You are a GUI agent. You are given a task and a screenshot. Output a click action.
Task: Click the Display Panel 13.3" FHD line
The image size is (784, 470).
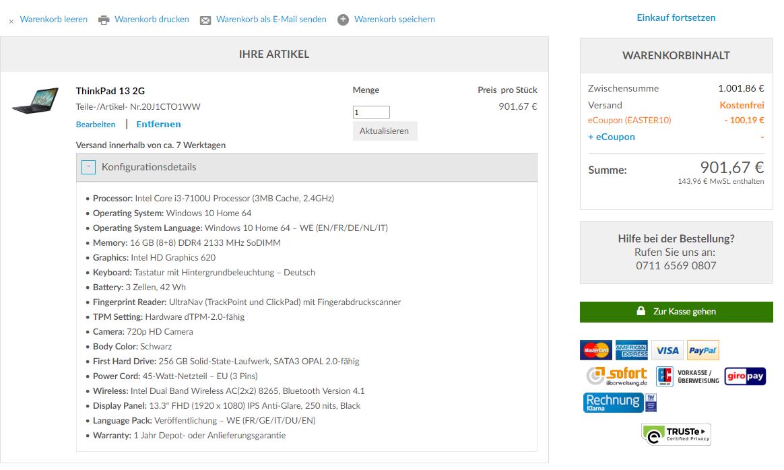(x=226, y=405)
